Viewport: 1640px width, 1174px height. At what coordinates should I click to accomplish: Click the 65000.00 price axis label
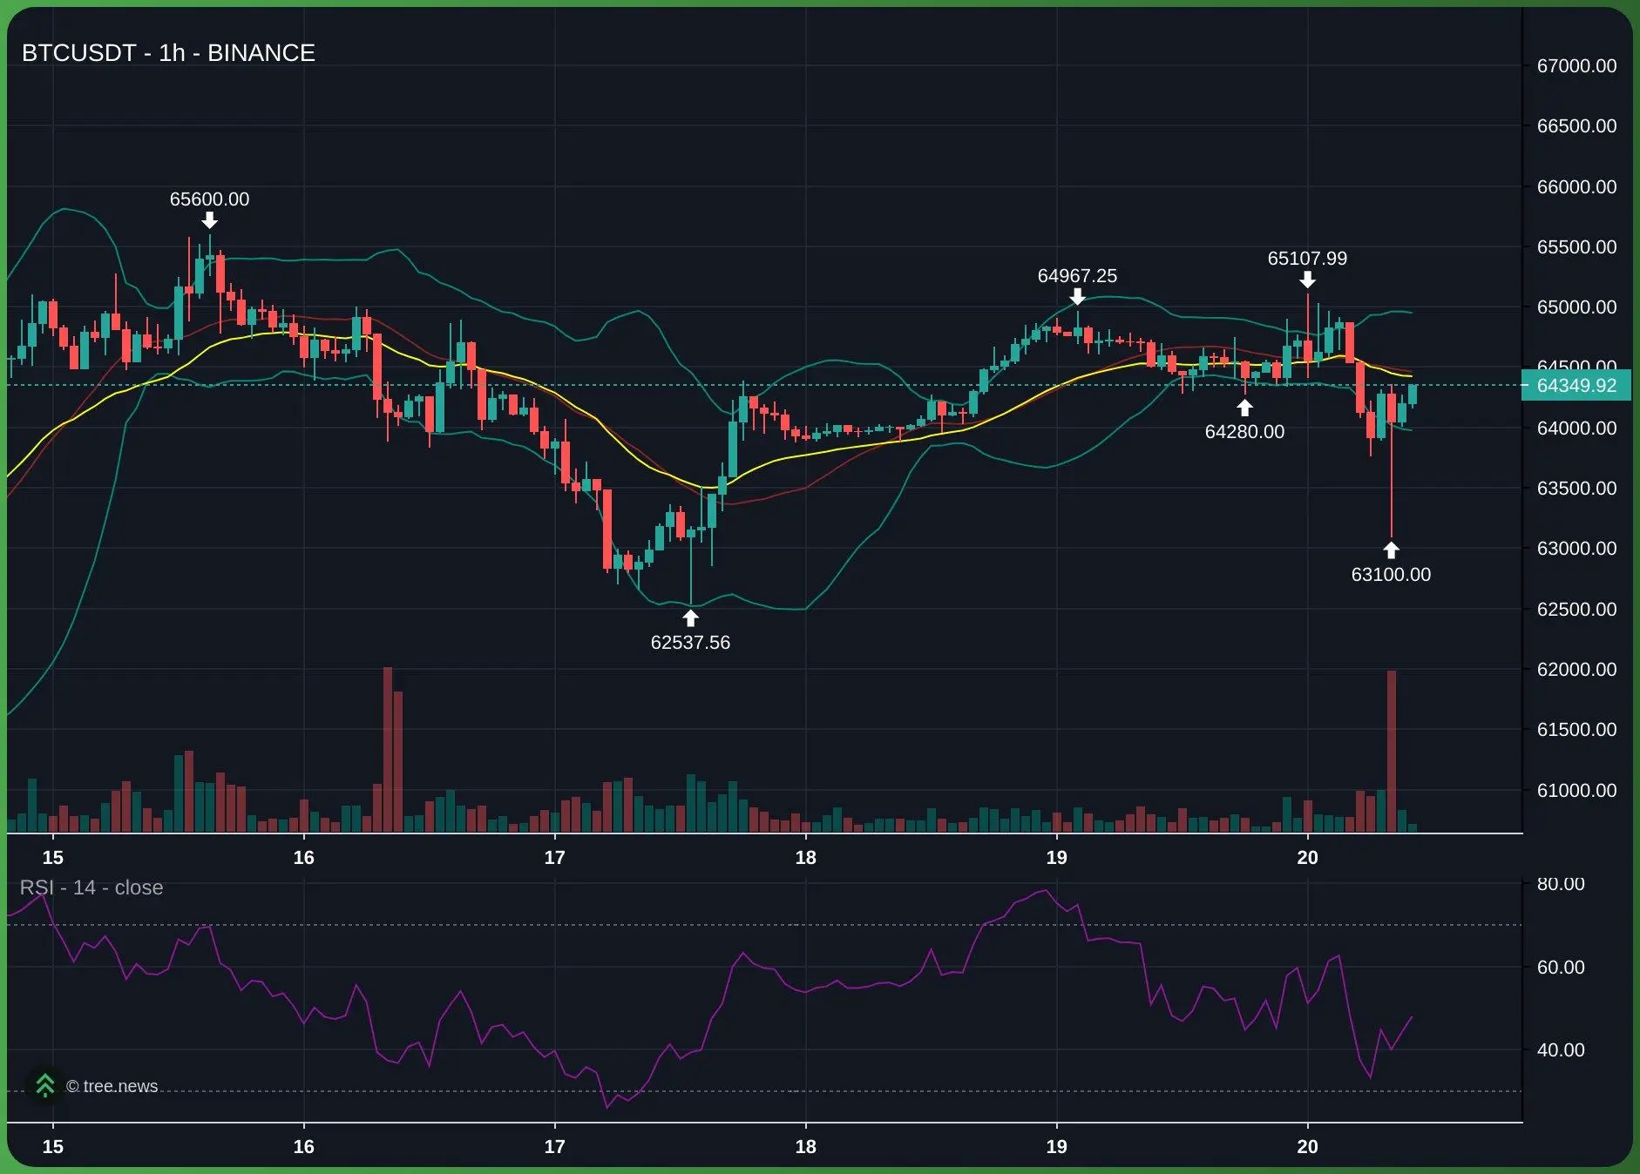[x=1576, y=307]
